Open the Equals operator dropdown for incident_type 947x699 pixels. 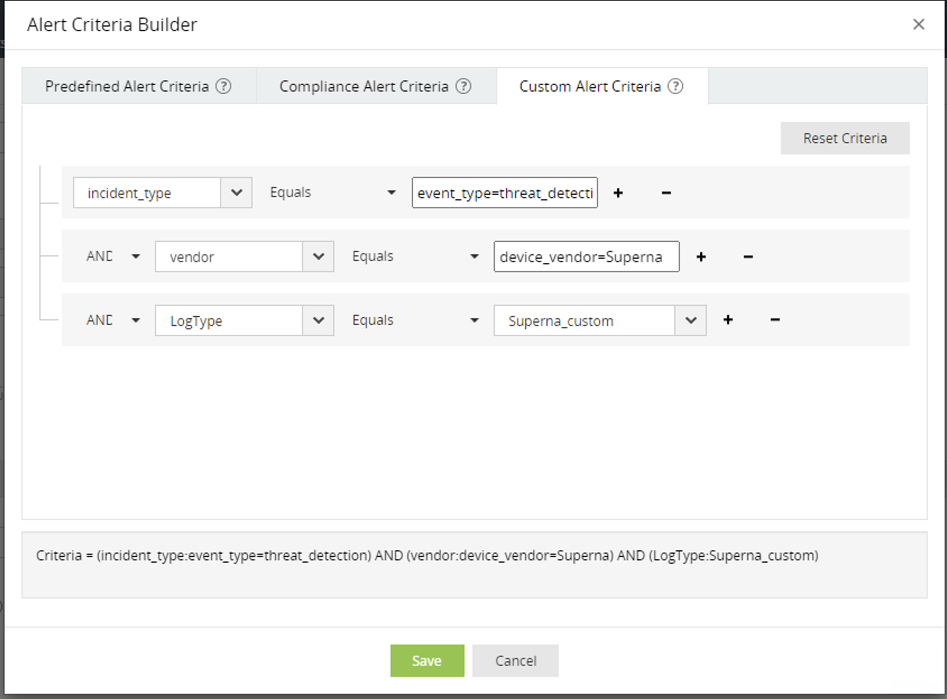point(391,192)
